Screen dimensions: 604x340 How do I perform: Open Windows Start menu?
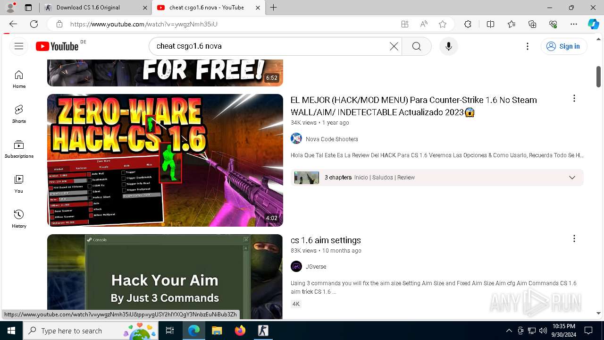click(x=11, y=331)
